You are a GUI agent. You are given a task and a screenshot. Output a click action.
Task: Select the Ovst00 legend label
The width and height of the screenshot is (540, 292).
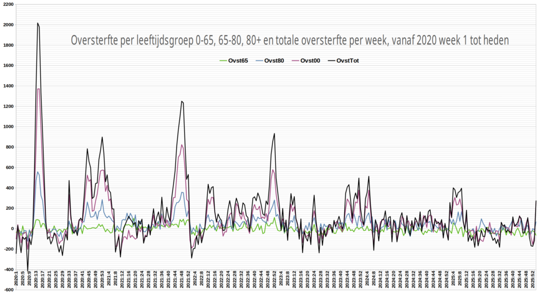tap(311, 61)
